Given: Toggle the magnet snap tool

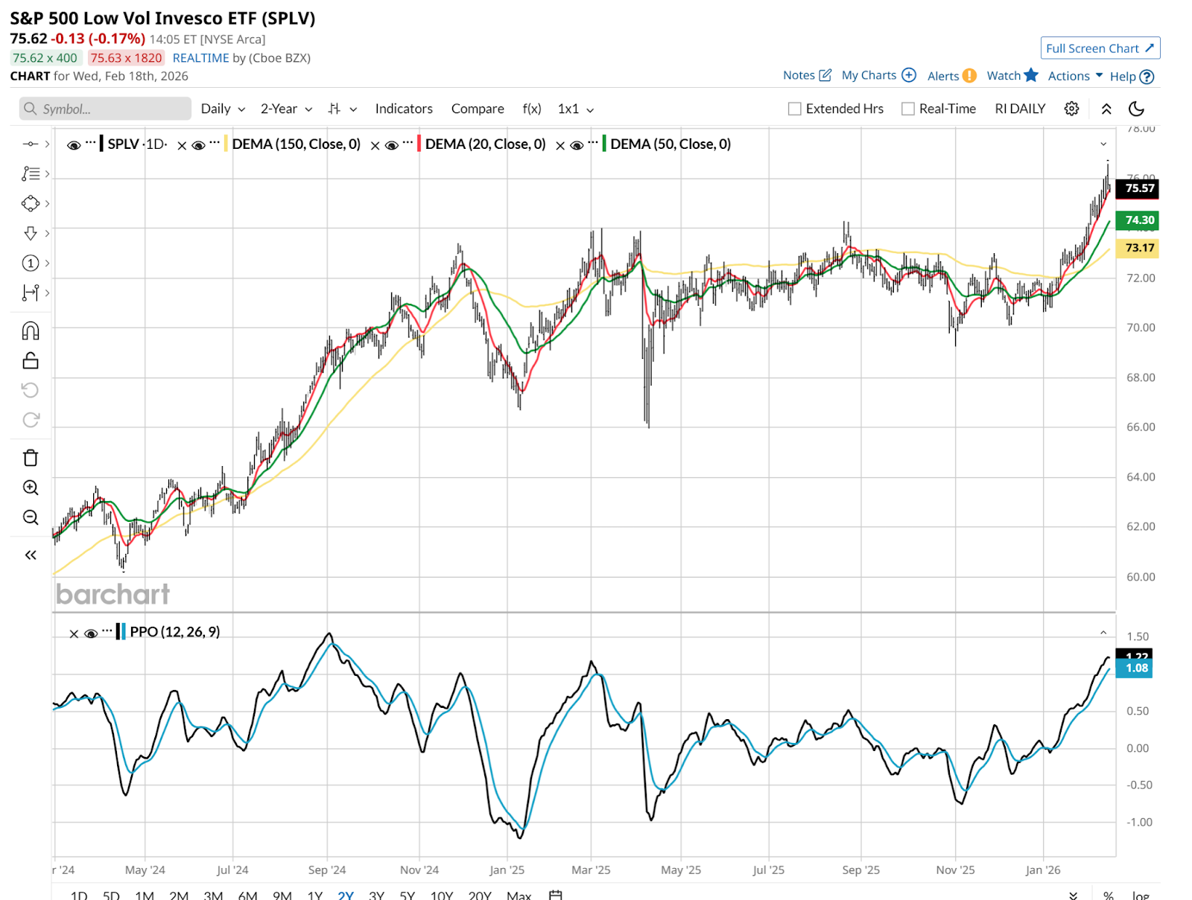Looking at the screenshot, I should [x=31, y=331].
